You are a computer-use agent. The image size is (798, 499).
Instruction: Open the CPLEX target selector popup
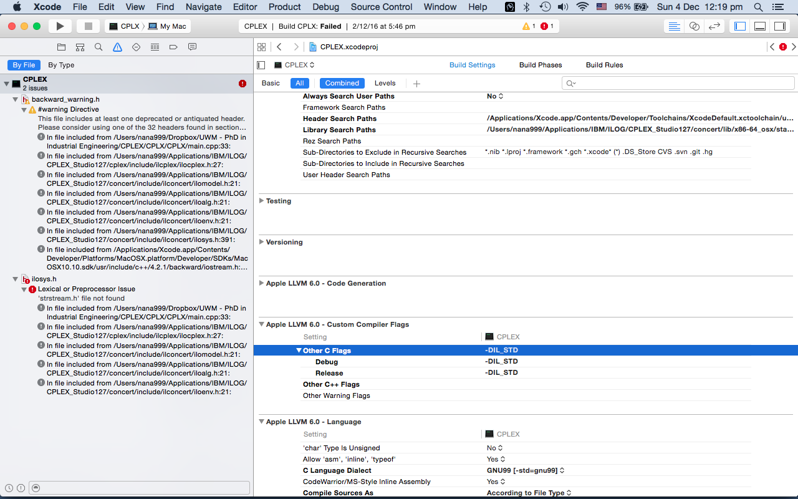tap(294, 65)
